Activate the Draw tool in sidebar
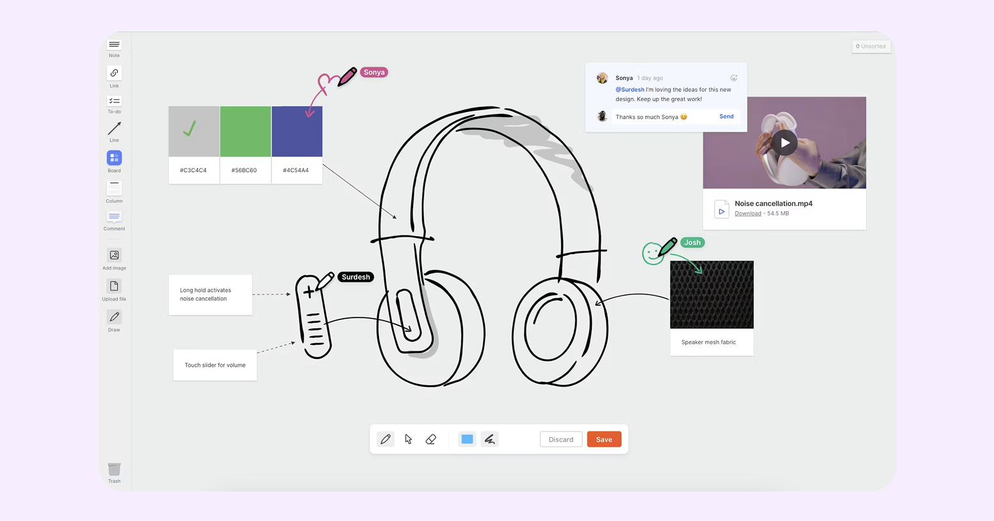Image resolution: width=994 pixels, height=521 pixels. tap(114, 317)
